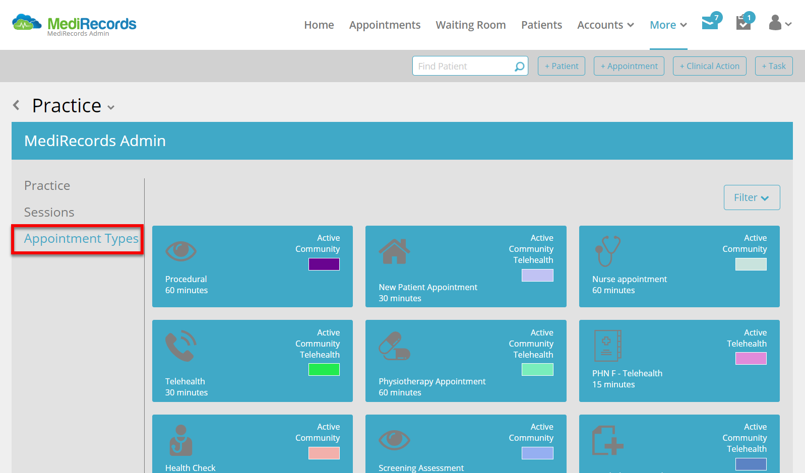Screen dimensions: 805x473
Task: Go back using the left arrow beside Practice
Action: pyautogui.click(x=17, y=105)
